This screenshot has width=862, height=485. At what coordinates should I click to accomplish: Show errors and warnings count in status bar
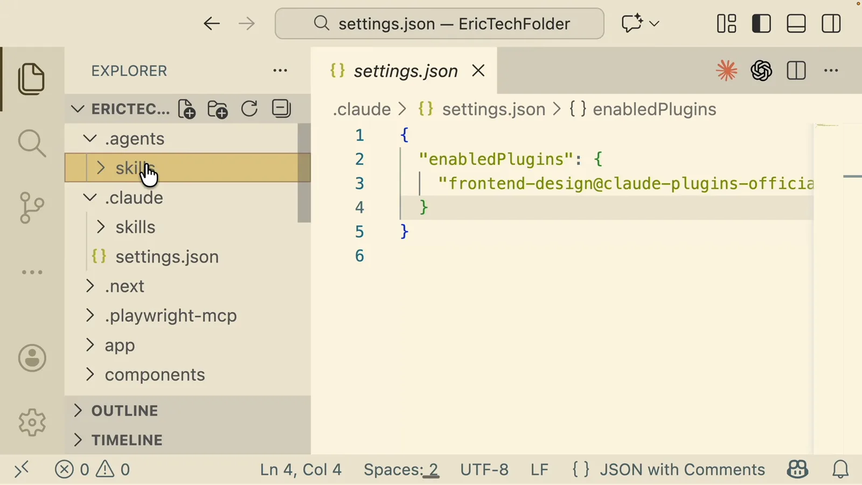(93, 469)
